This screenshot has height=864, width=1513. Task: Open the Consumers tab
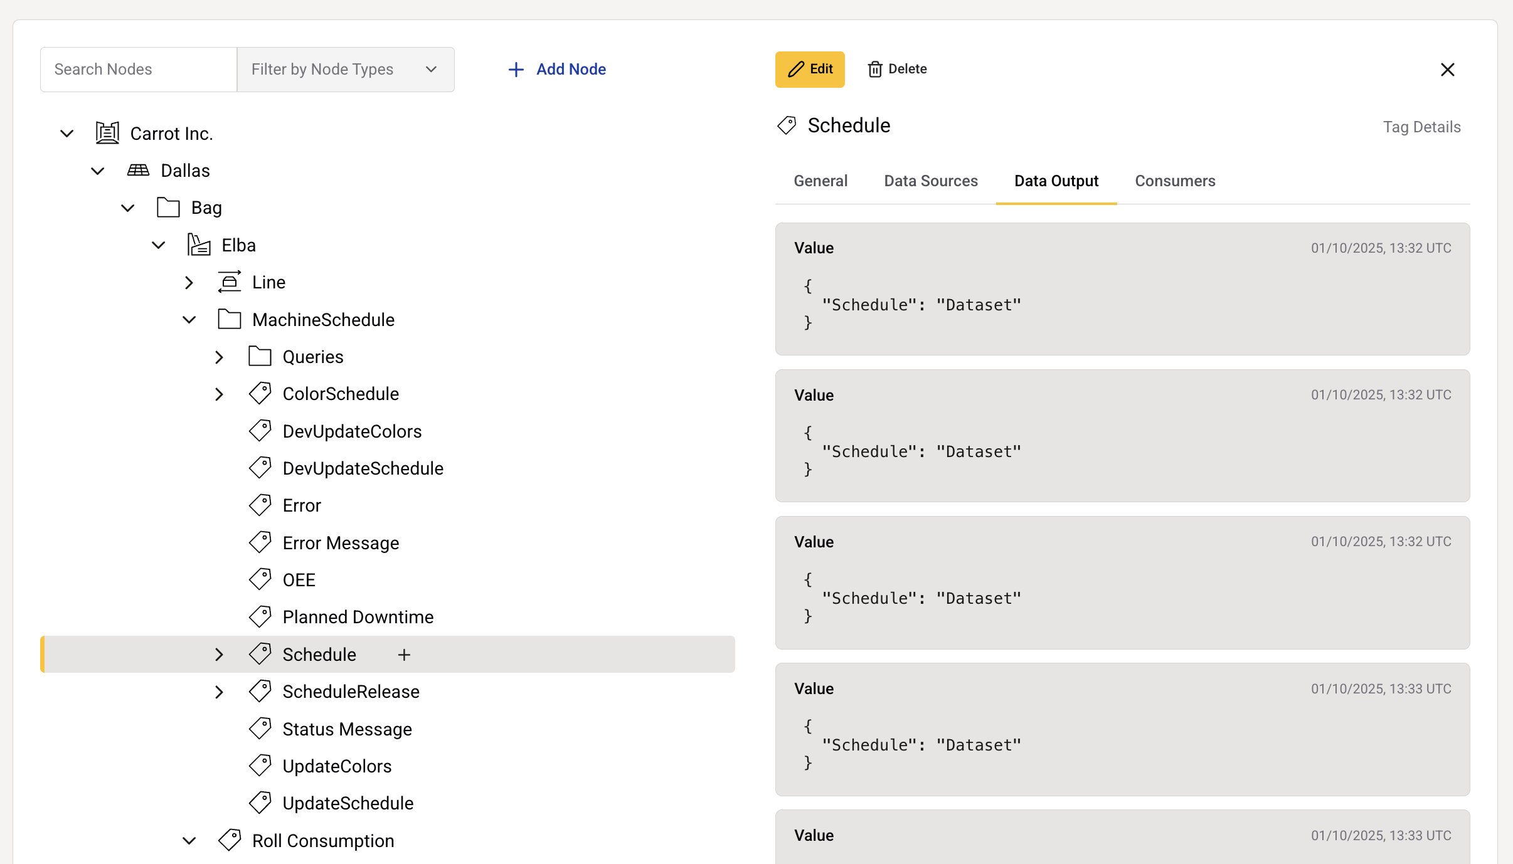click(x=1175, y=181)
